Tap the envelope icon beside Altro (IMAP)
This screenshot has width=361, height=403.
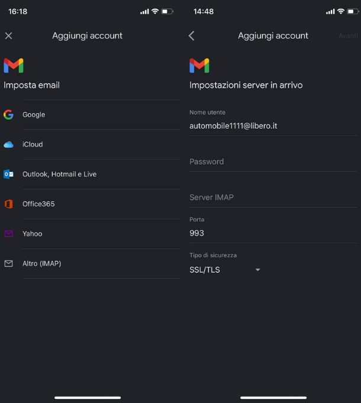(8, 264)
